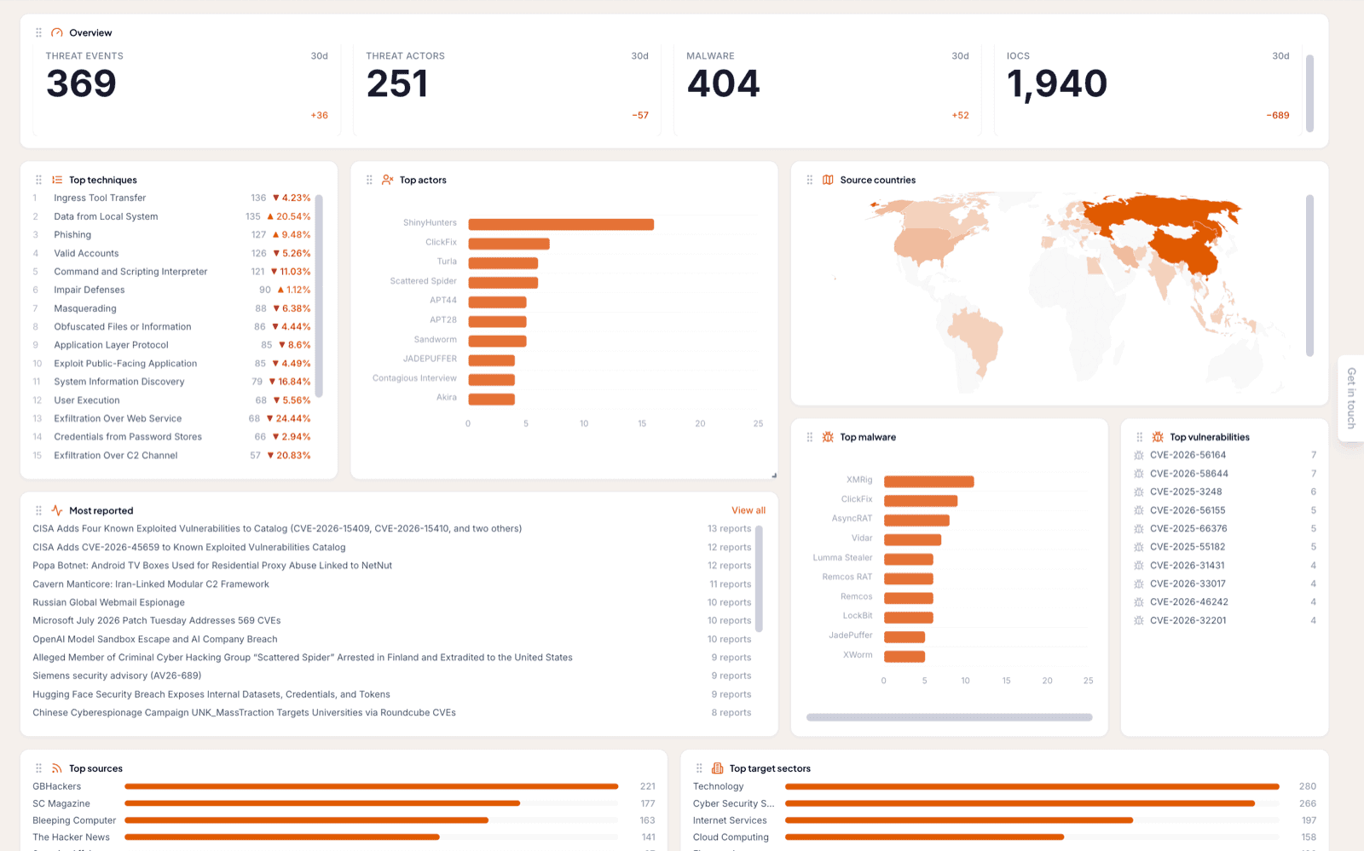This screenshot has height=851, width=1364.
Task: Open the Russian Global Webmail Espionage report
Action: [392, 602]
